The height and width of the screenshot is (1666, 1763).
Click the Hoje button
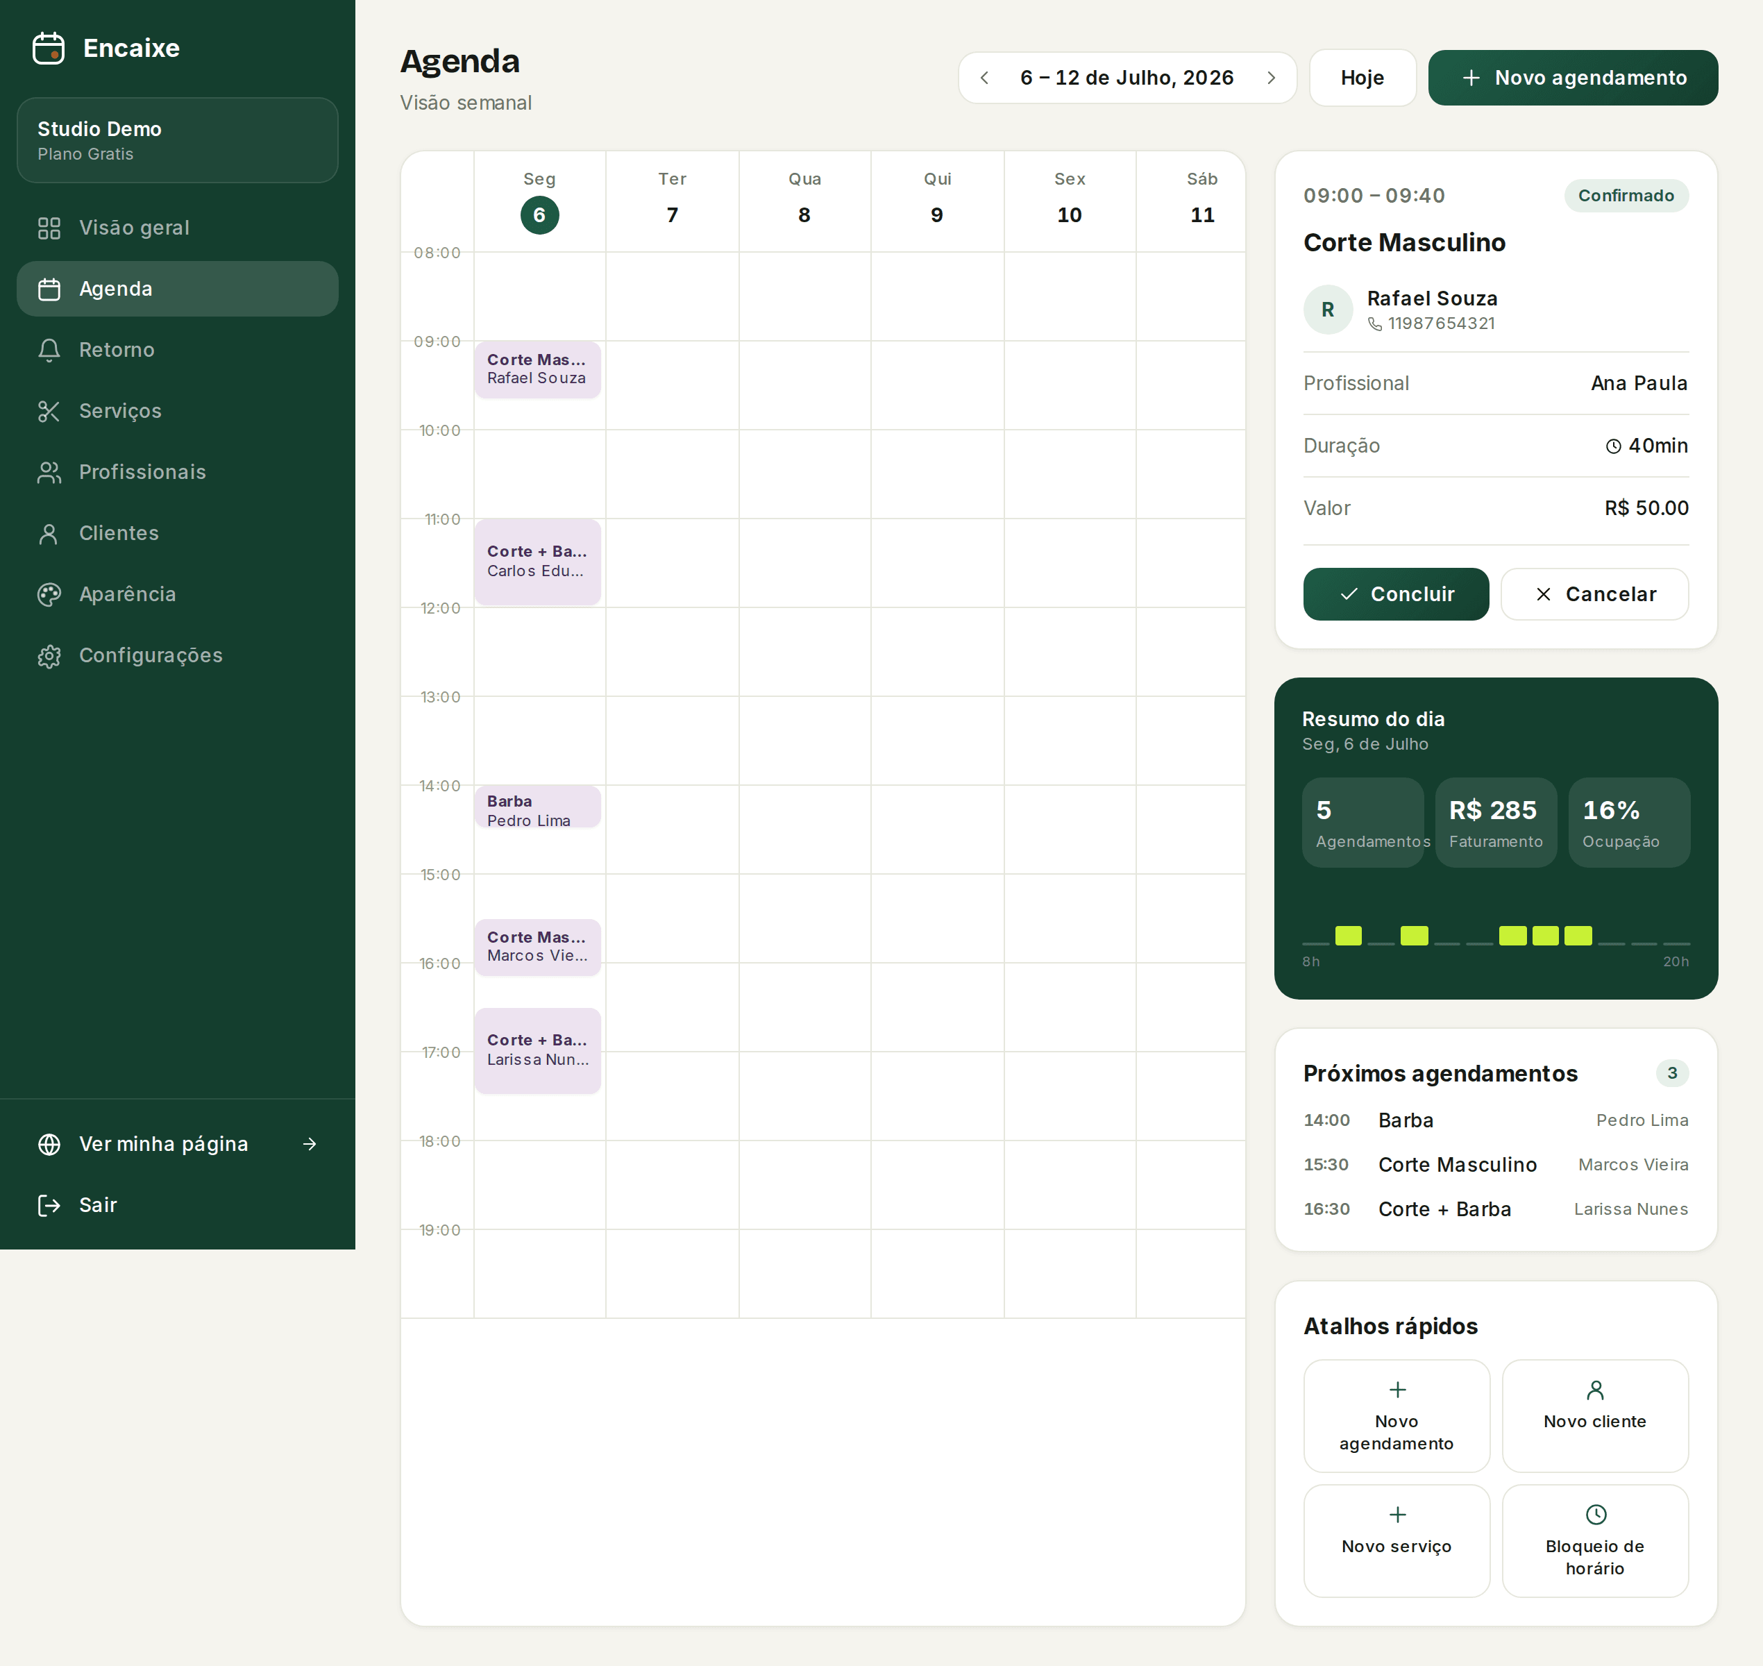coord(1362,78)
